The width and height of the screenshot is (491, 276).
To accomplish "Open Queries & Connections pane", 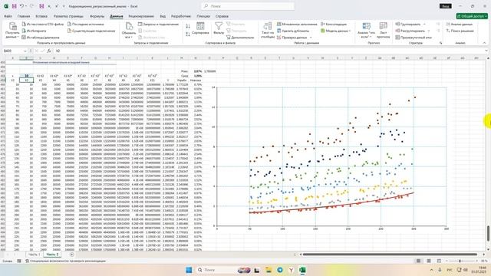I will coord(158,24).
